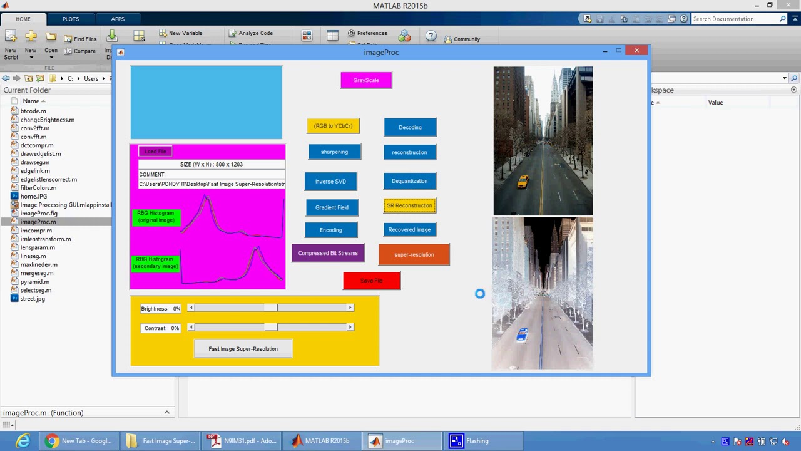Click the Add-Ons colored cubes icon
801x451 pixels.
coord(404,36)
